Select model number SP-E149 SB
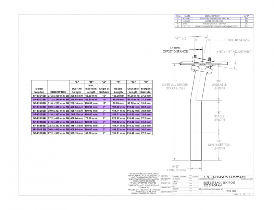The image size is (274, 210). click(x=39, y=129)
